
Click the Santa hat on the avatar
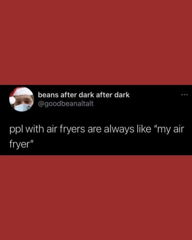pyautogui.click(x=21, y=92)
